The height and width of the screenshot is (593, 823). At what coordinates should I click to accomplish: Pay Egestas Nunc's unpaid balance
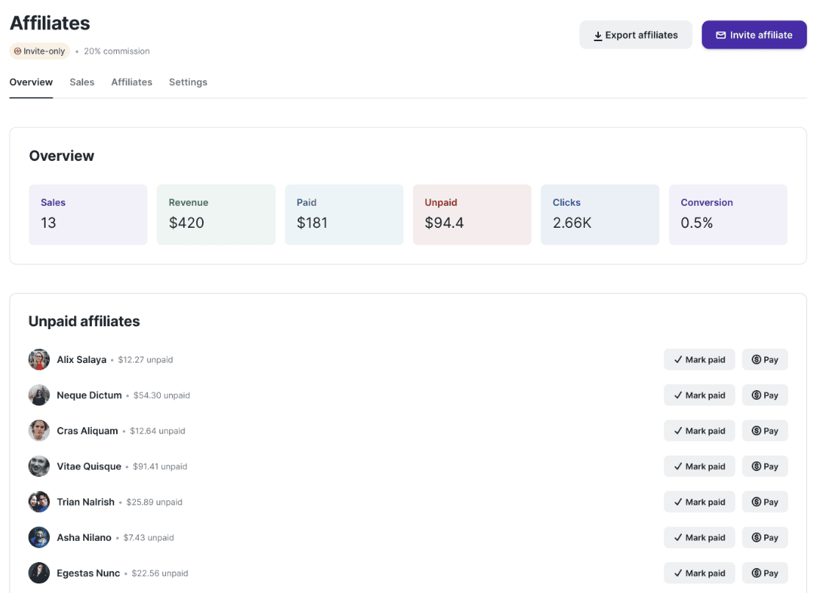click(764, 573)
